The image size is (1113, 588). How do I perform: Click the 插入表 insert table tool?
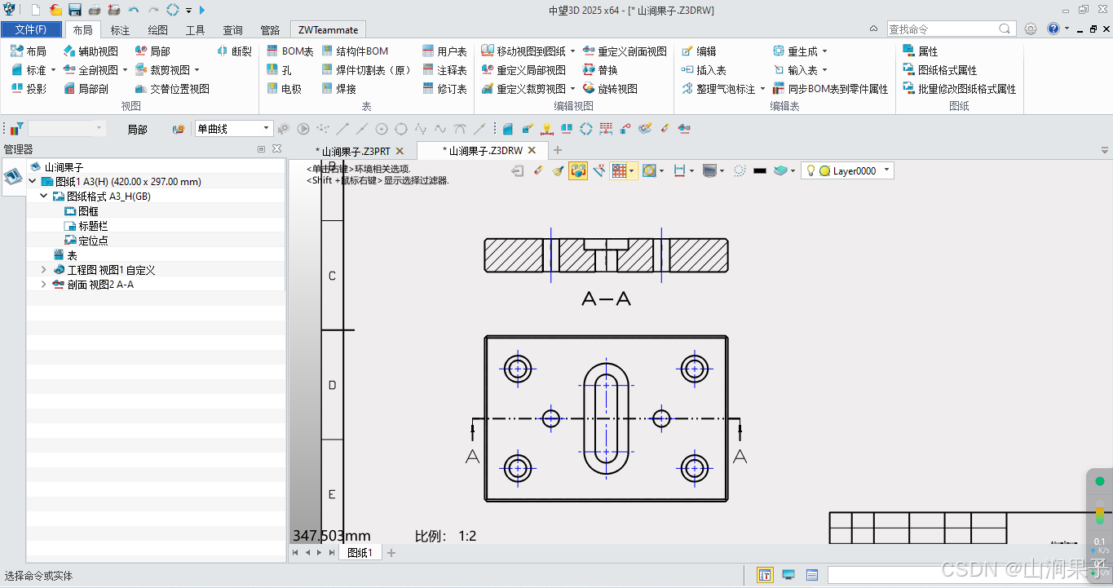coord(704,70)
